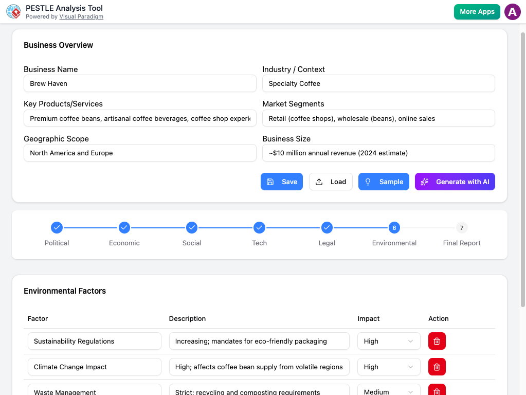Change Climate Change Impact level dropdown
526x395 pixels.
388,367
